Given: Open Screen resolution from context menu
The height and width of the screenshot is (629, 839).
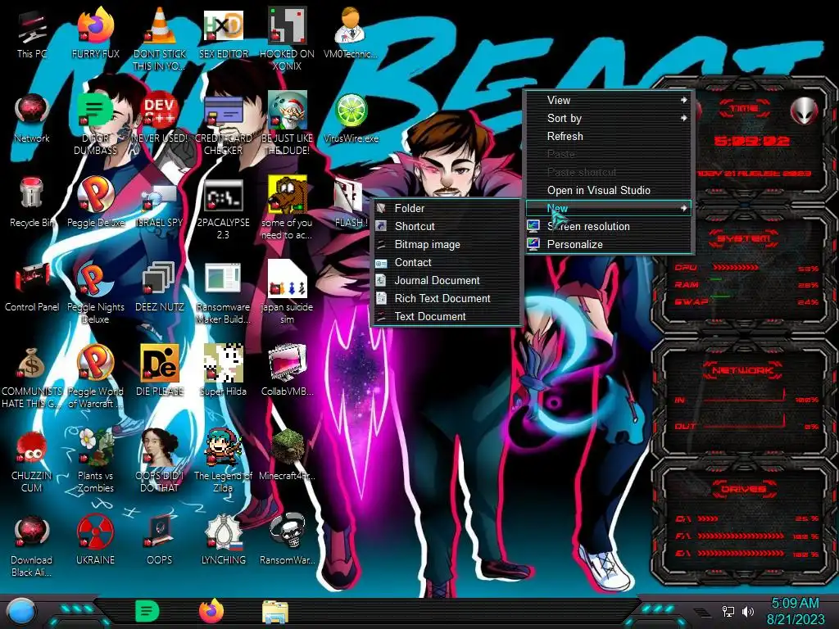Looking at the screenshot, I should pos(609,226).
